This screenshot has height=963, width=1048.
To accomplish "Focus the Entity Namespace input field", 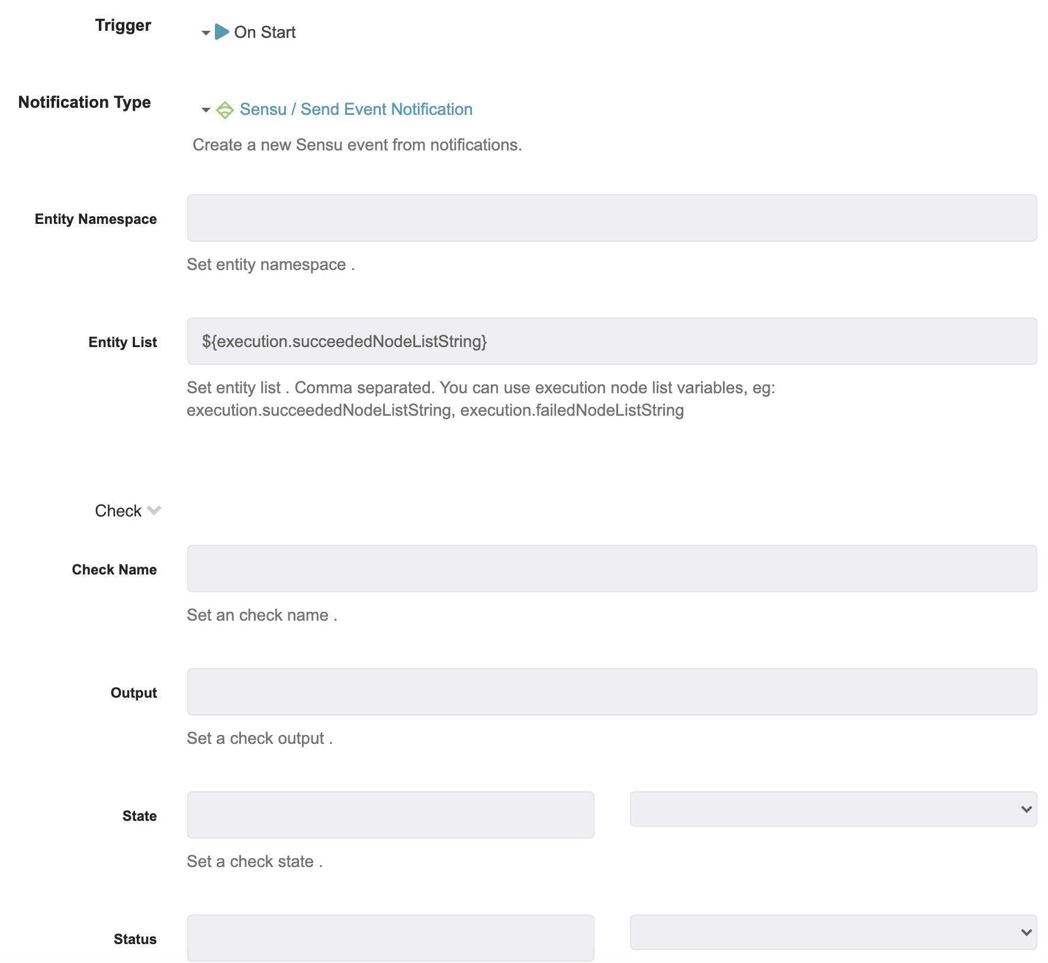I will tap(612, 218).
